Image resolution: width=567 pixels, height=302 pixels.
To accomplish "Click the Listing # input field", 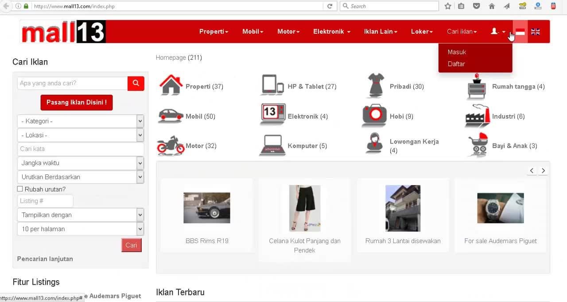I will pos(45,201).
